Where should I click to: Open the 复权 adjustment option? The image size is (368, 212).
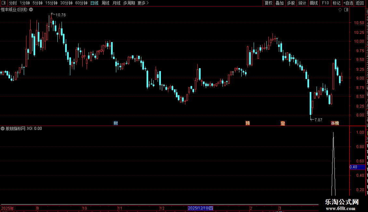(268, 3)
